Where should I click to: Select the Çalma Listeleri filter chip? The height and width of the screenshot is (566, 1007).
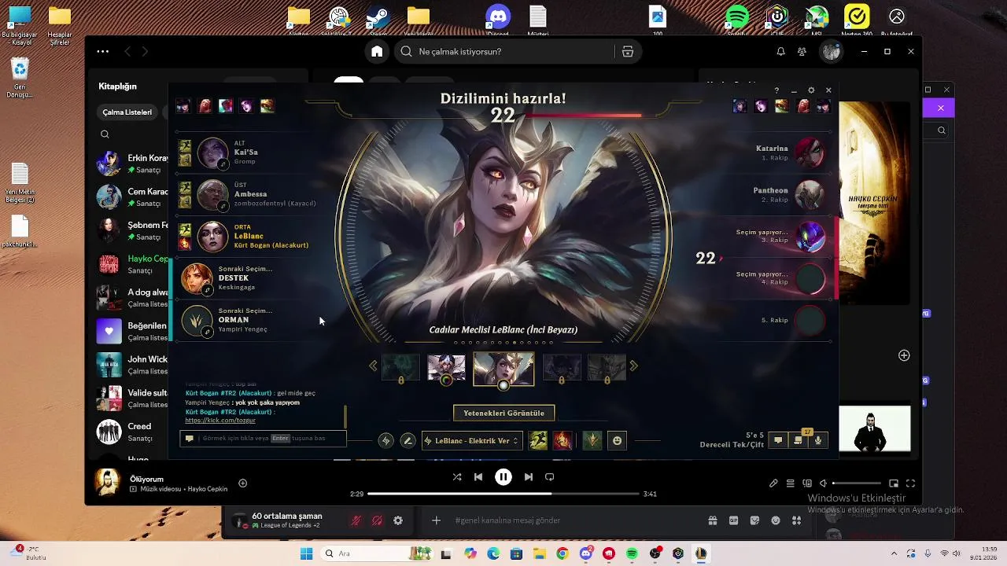point(127,112)
